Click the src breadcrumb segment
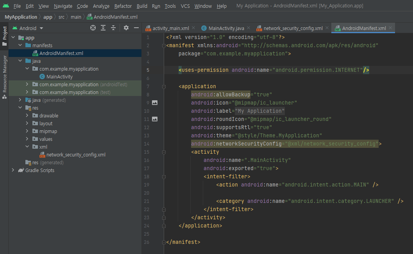Screen dimensions: 413x254 coord(61,17)
